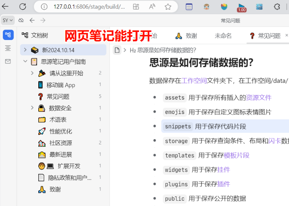Open the 术语表 document
The image size is (289, 206).
click(58, 120)
